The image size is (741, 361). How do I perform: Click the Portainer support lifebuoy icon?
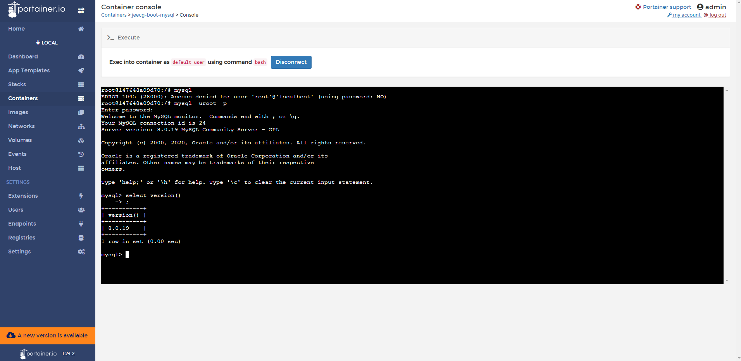[x=638, y=7]
